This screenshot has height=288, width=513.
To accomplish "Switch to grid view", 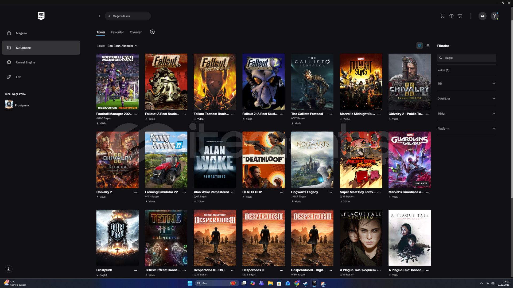I will [419, 46].
